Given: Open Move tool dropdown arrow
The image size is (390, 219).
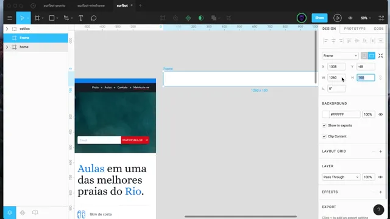Looking at the screenshot, I should pyautogui.click(x=28, y=18).
